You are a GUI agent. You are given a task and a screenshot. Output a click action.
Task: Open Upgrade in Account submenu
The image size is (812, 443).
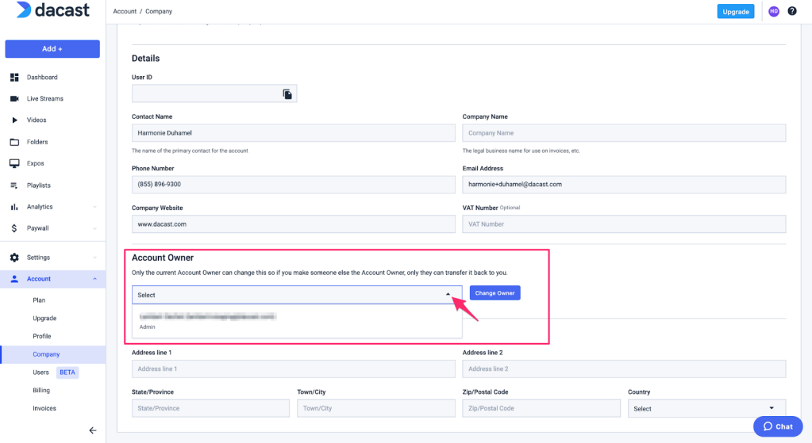pos(44,318)
